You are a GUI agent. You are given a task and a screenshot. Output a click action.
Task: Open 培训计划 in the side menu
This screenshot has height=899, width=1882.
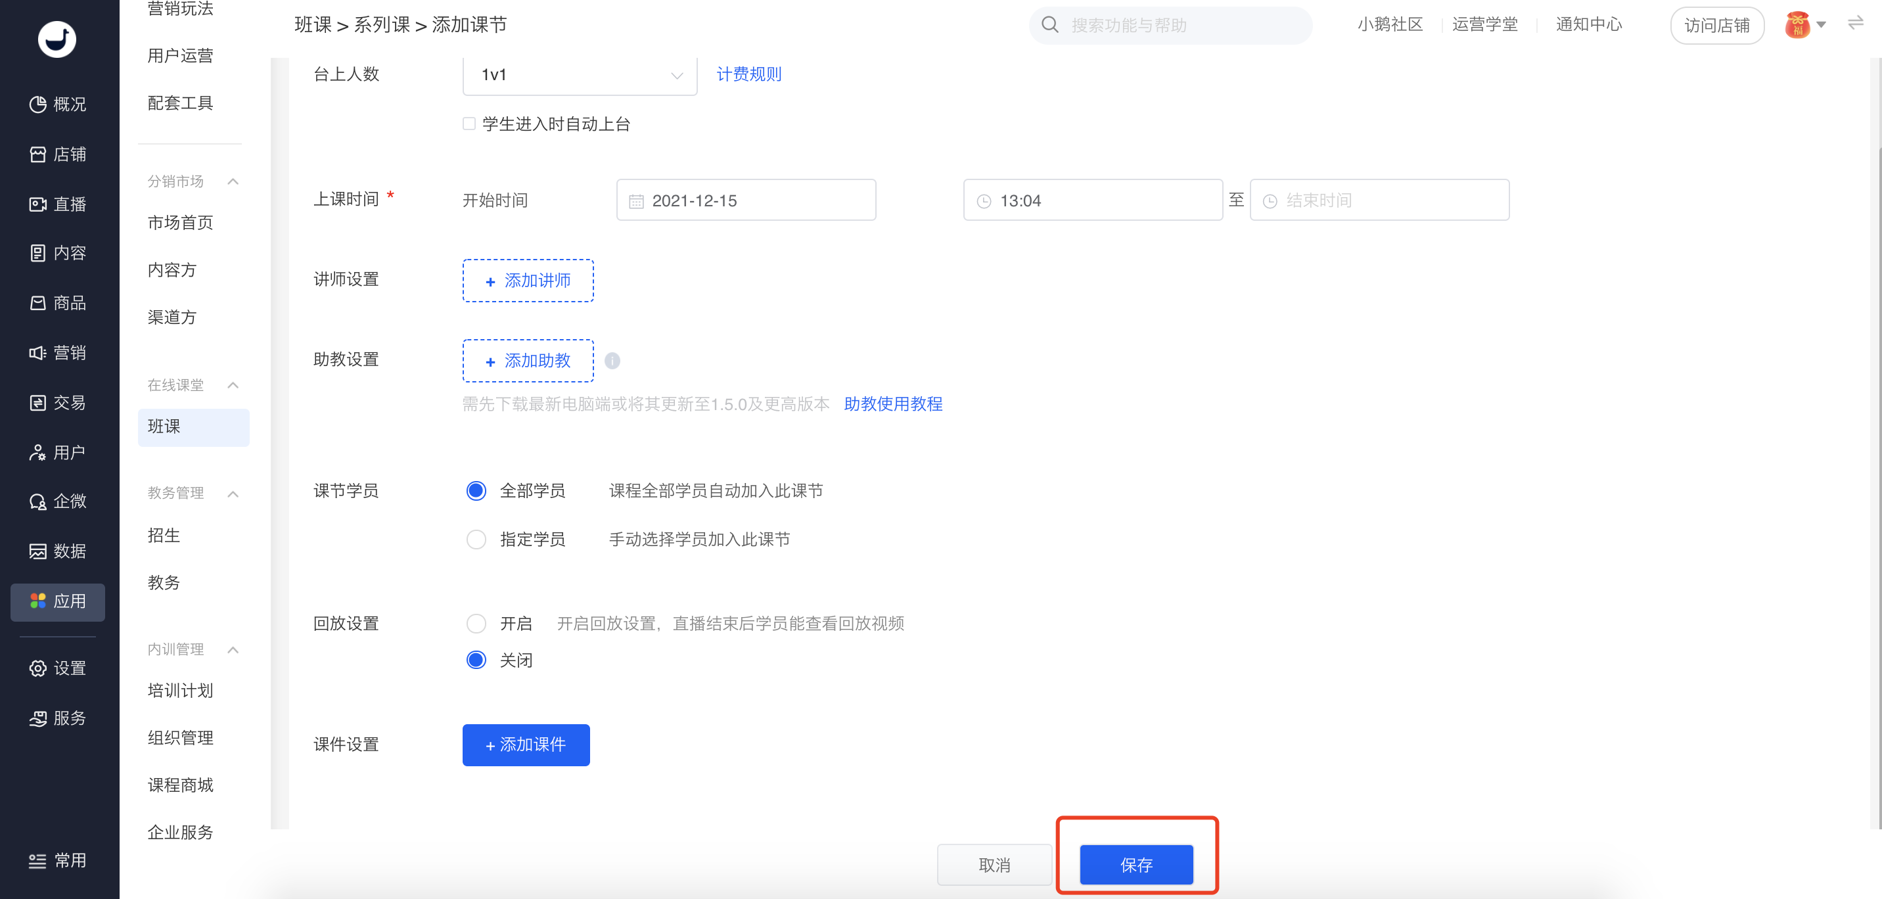click(x=181, y=691)
